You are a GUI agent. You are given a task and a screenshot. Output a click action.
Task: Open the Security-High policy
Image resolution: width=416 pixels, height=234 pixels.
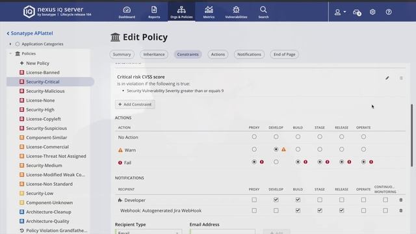click(40, 110)
